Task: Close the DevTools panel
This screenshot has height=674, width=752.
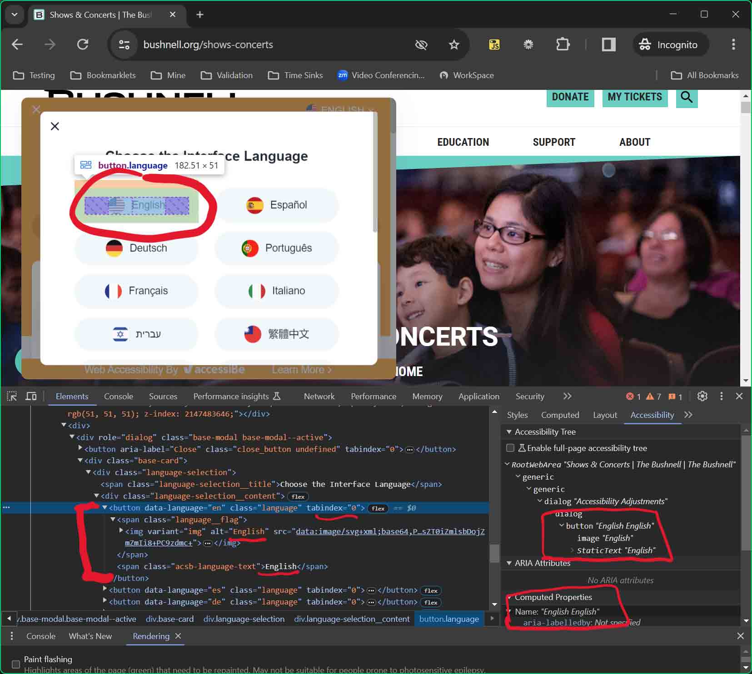Action: [x=739, y=396]
